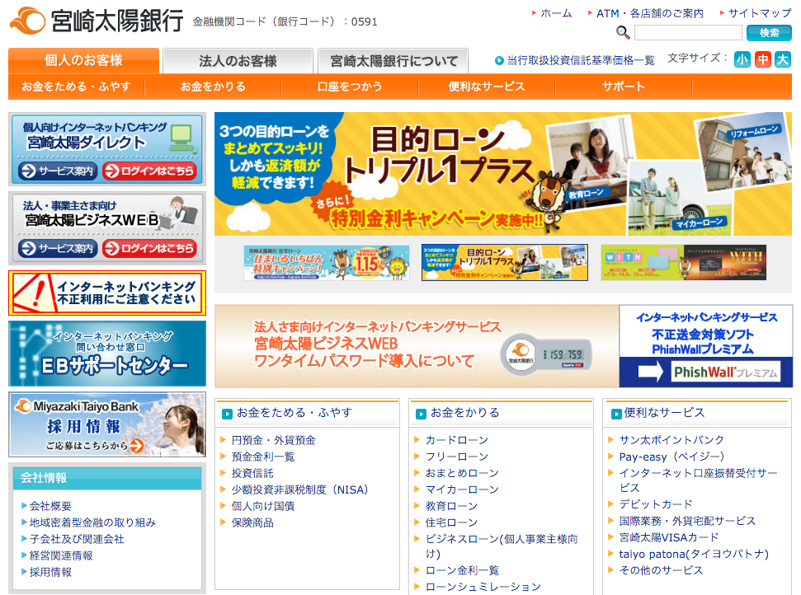Open ATM・各店舗のご案内 link
This screenshot has height=595, width=801.
tap(650, 13)
